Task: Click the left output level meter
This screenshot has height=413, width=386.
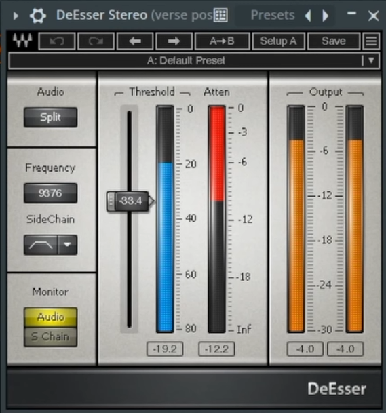Action: [x=296, y=218]
